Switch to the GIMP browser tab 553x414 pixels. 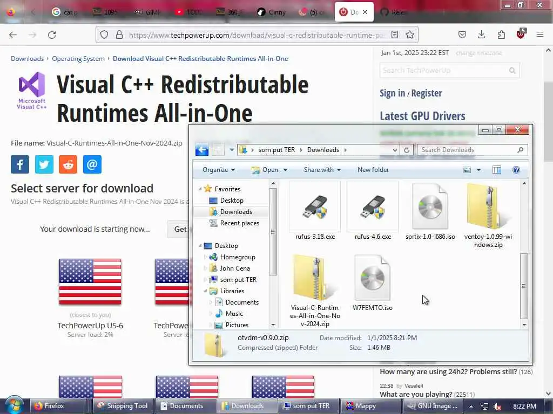[x=148, y=12]
